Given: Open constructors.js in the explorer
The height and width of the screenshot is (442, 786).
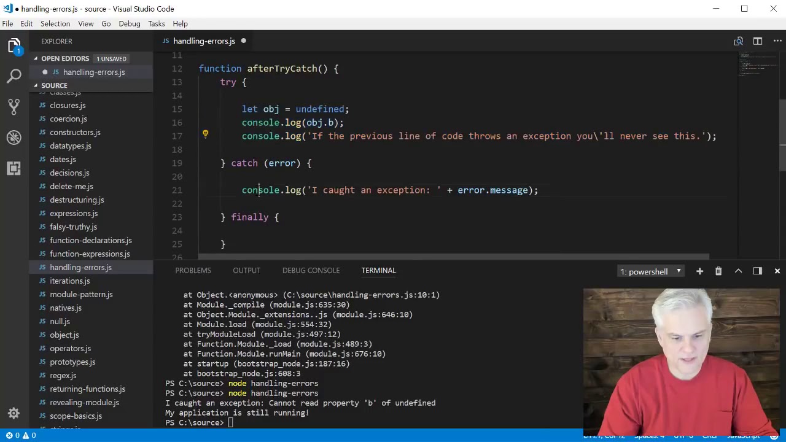Looking at the screenshot, I should tap(75, 132).
